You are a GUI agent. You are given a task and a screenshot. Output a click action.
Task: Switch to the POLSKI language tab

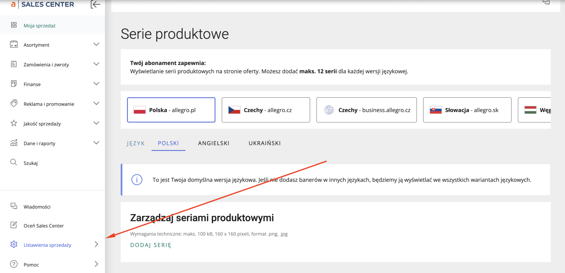tap(168, 143)
